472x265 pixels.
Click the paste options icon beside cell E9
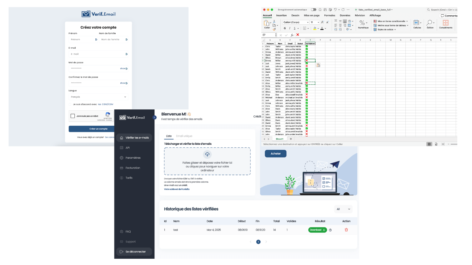pyautogui.click(x=318, y=65)
